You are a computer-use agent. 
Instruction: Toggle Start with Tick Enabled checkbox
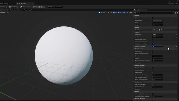(153, 84)
